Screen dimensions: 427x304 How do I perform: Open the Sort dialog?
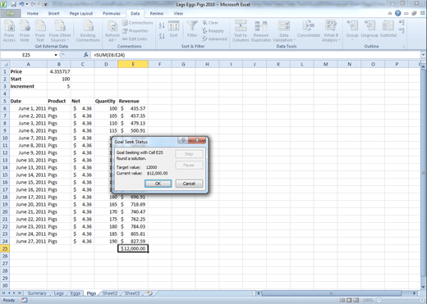(173, 29)
